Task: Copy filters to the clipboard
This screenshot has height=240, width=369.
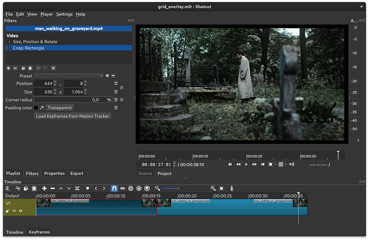Action: click(x=23, y=68)
